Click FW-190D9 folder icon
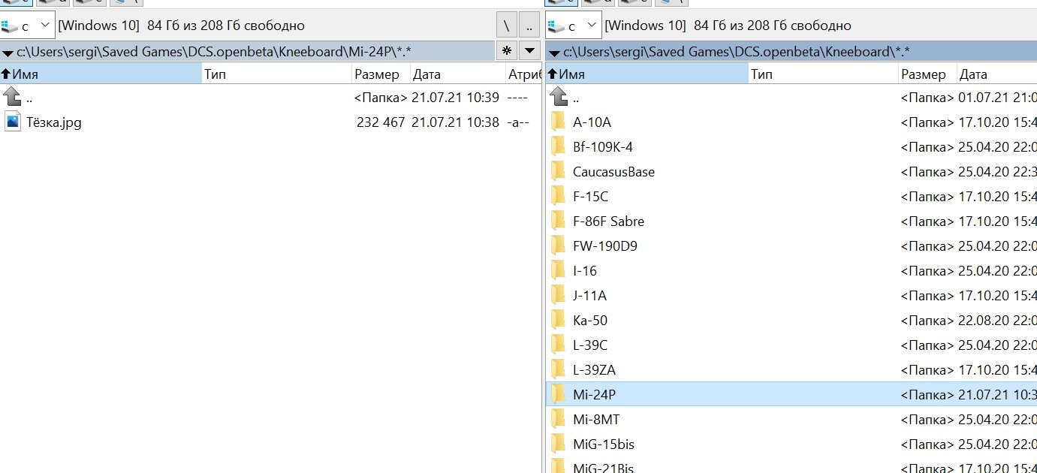The image size is (1037, 473). coord(558,246)
